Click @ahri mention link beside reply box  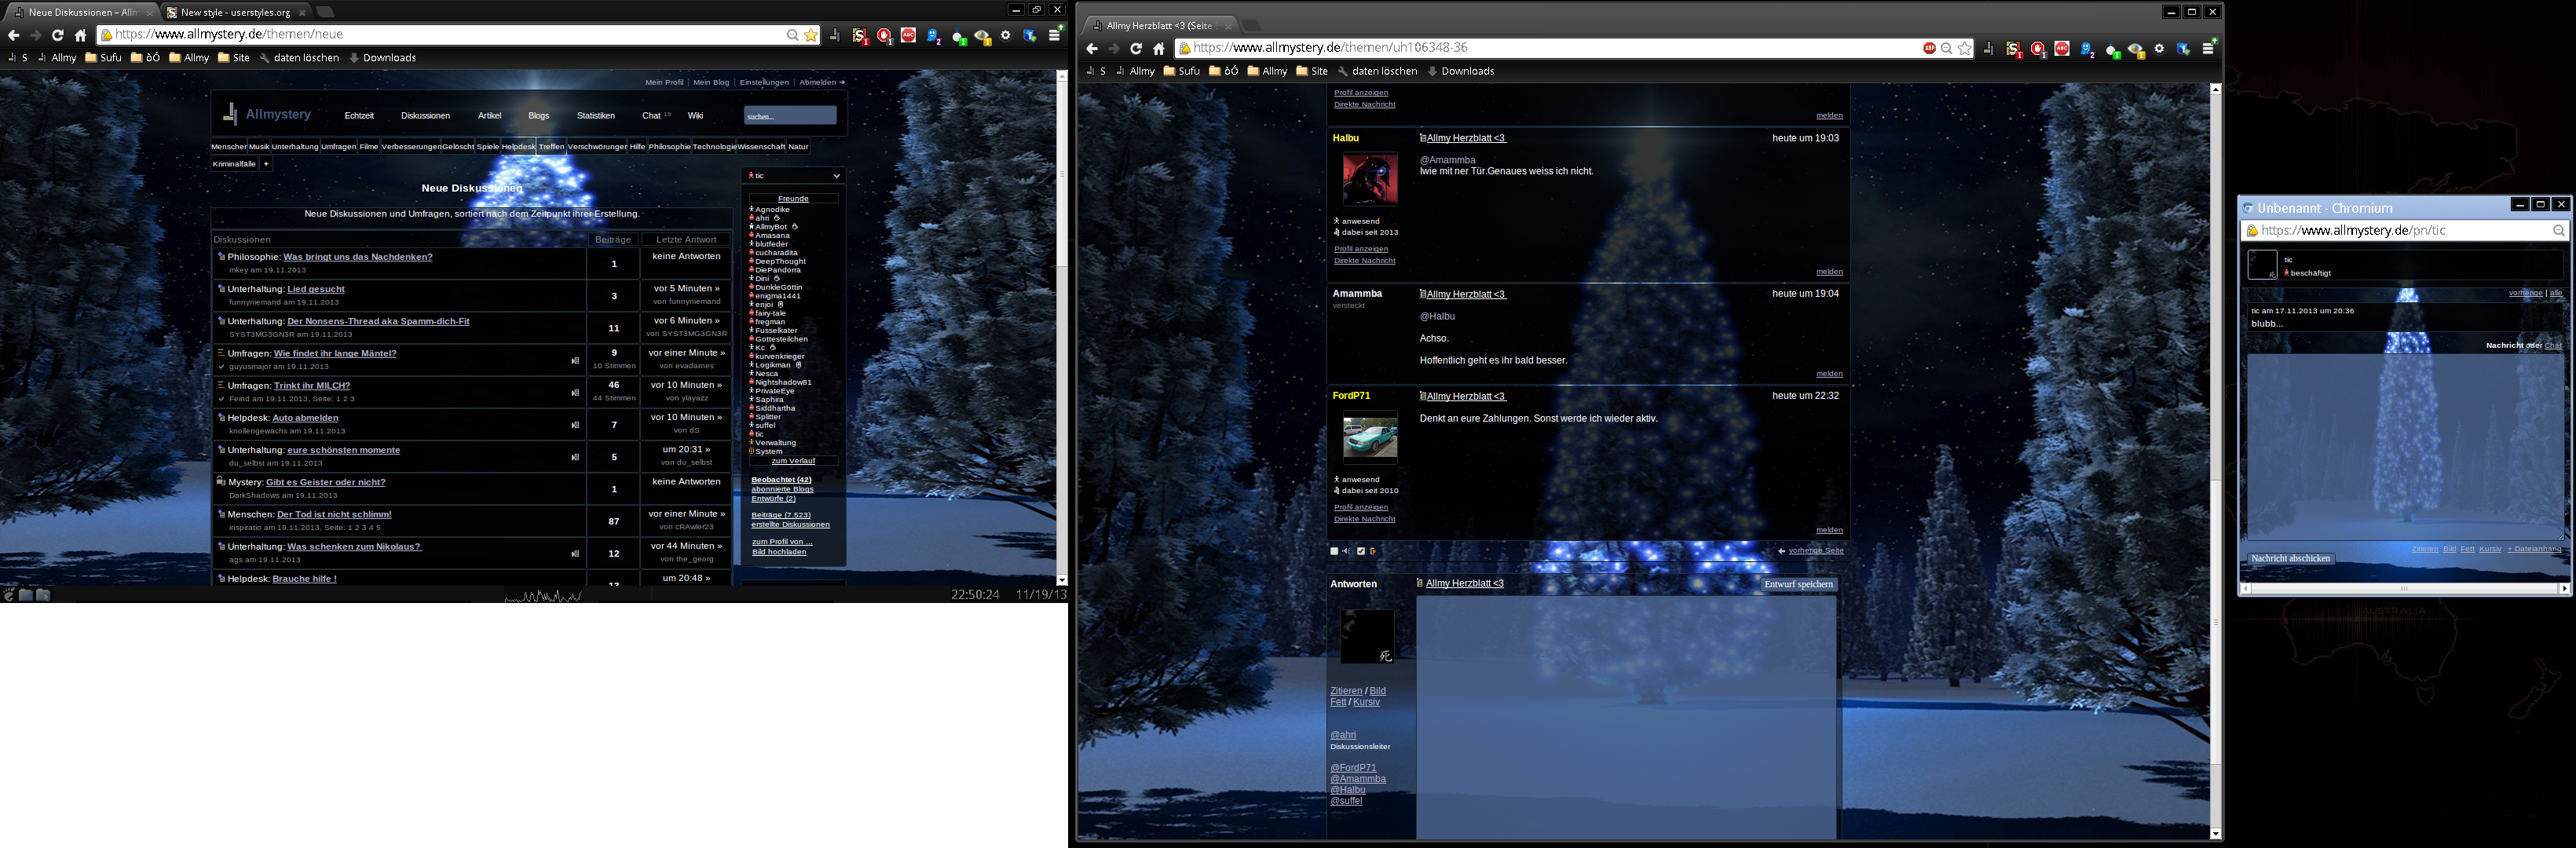point(1343,735)
